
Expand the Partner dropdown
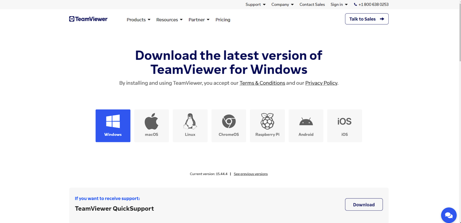pos(199,20)
